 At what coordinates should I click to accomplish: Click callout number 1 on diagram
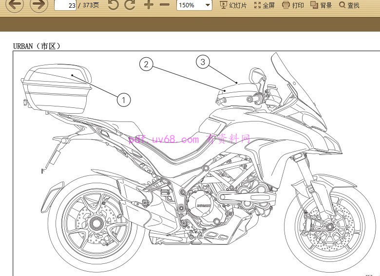pyautogui.click(x=124, y=100)
